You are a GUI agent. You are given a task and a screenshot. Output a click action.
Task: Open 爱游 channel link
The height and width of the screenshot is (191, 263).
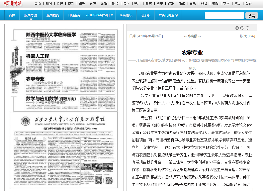248,4
